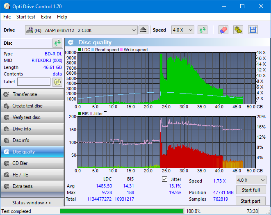Maximize the Opti Drive Control window
Screen dimensions: 271x215
242,7
